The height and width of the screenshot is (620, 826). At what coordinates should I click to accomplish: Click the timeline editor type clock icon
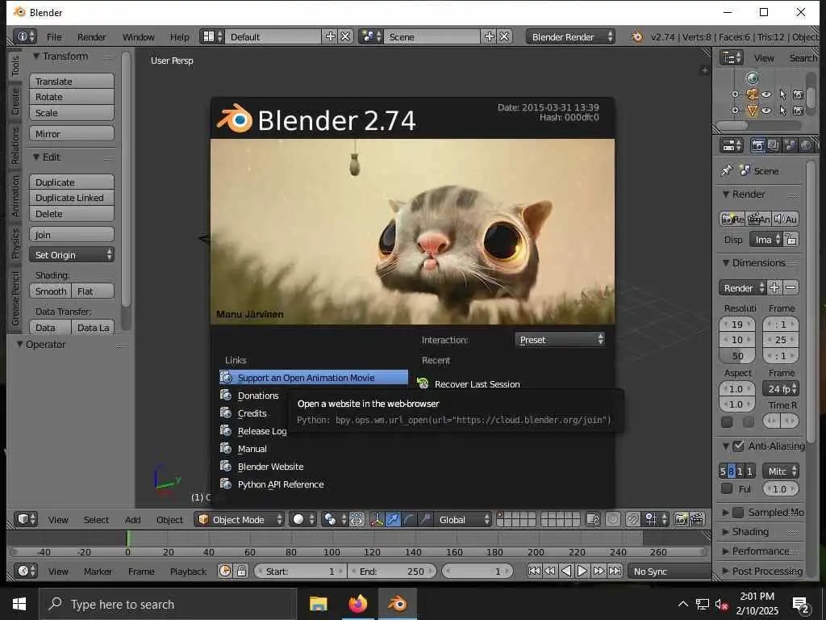pos(26,571)
